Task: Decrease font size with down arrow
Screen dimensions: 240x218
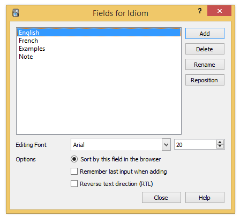Action: click(x=220, y=146)
